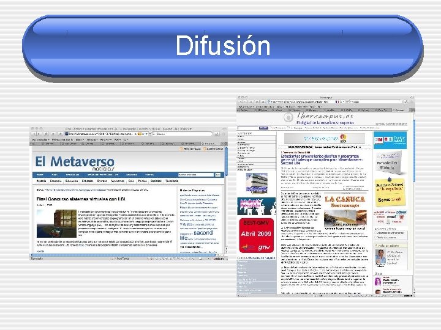Click the BEST-GMV Abril 2009 banner
Image resolution: width=441 pixels, height=330 pixels.
256,235
